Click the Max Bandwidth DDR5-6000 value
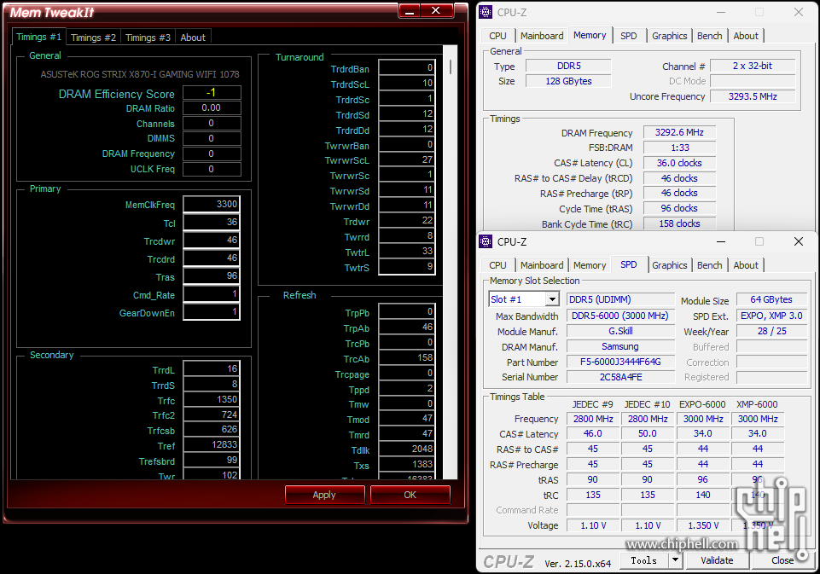 point(620,316)
